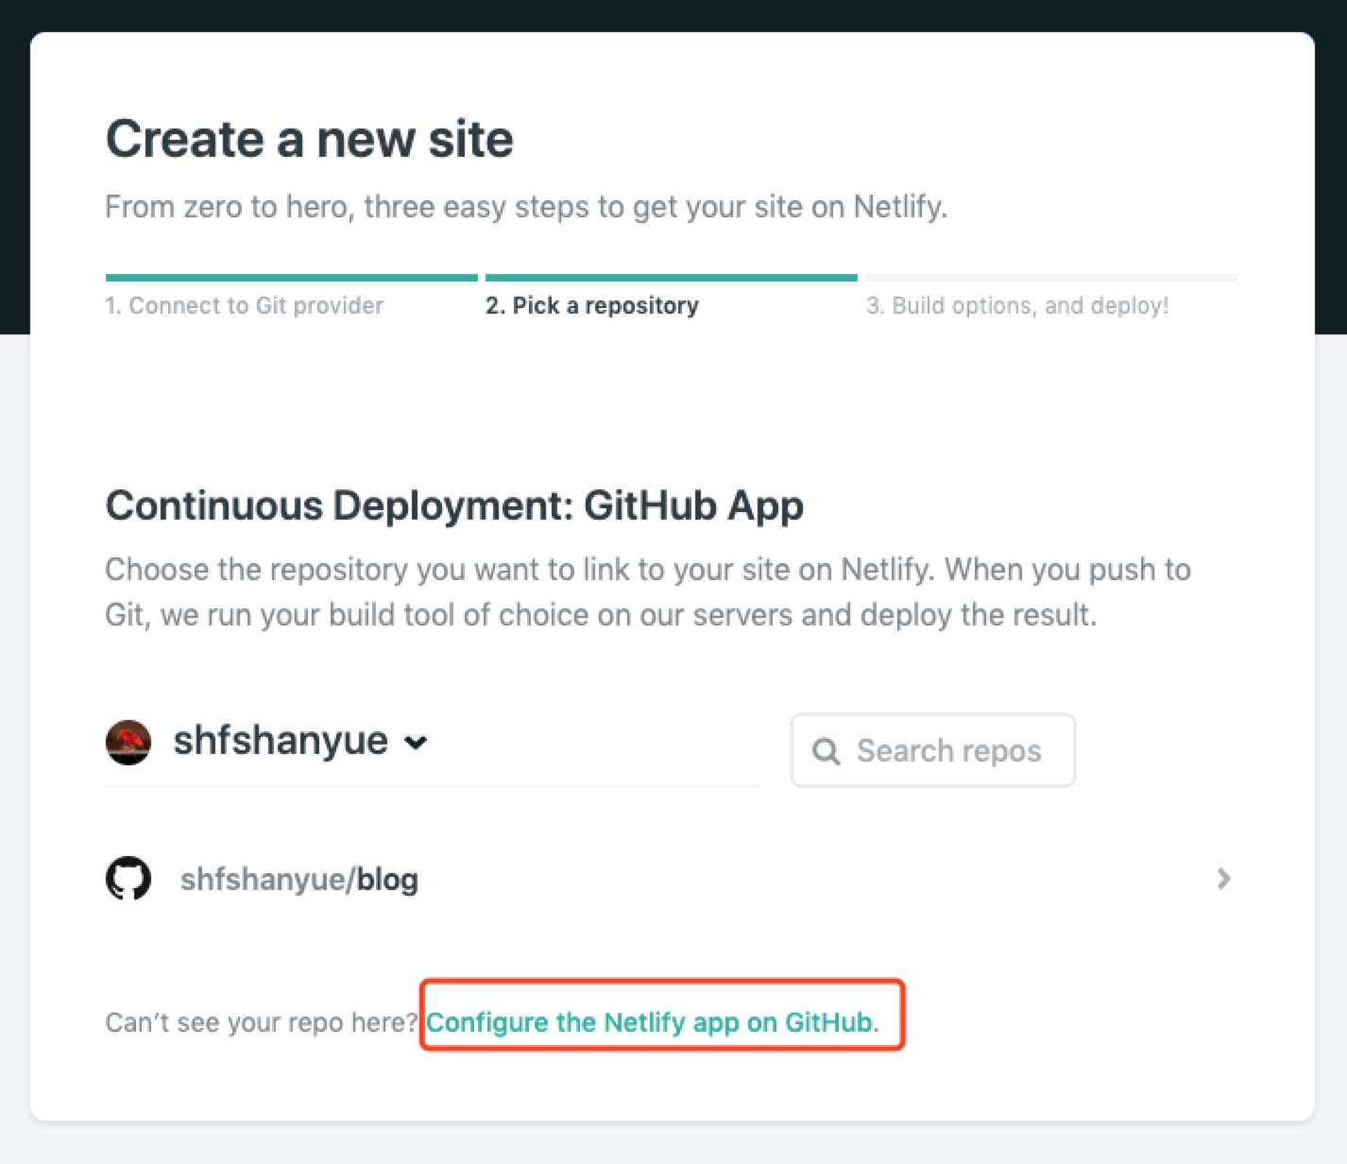Screen dimensions: 1347x1164
Task: Click the Create a new site heading
Action: [310, 139]
